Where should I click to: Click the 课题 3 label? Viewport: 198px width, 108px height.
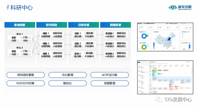coord(46,54)
